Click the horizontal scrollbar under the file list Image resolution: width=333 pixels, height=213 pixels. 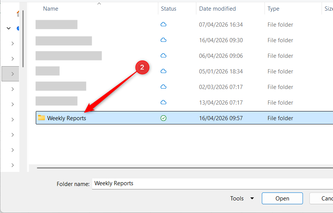[x=185, y=168]
